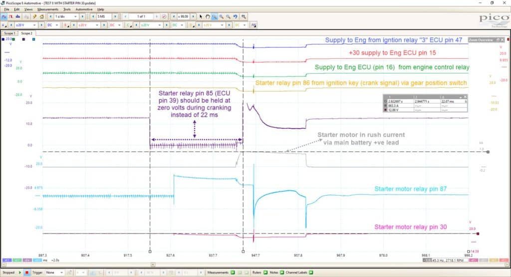The height and width of the screenshot is (277, 511).
Task: Toggle Notes display
Action: pyautogui.click(x=282, y=273)
